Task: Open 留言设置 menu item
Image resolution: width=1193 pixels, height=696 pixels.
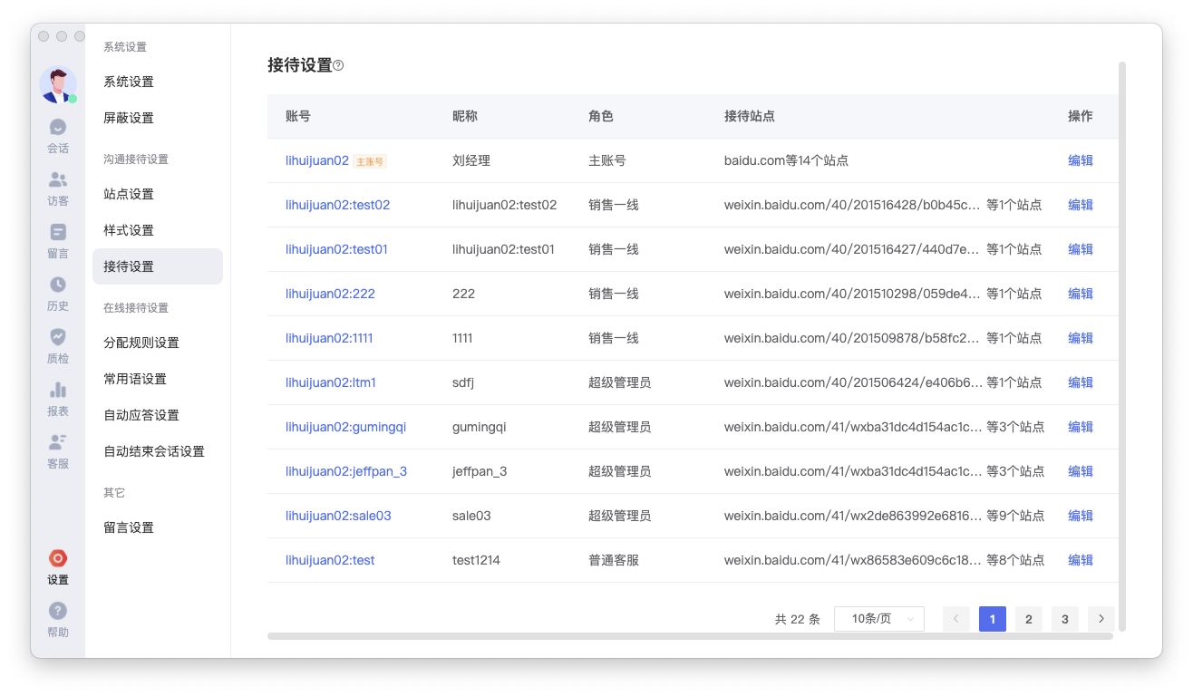Action: (x=158, y=527)
